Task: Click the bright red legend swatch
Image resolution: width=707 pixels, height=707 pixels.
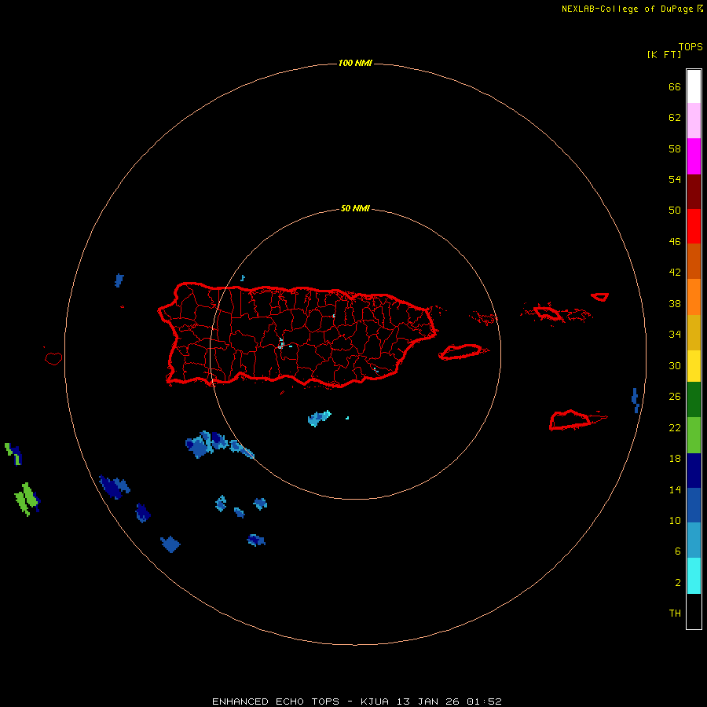Action: pos(694,226)
